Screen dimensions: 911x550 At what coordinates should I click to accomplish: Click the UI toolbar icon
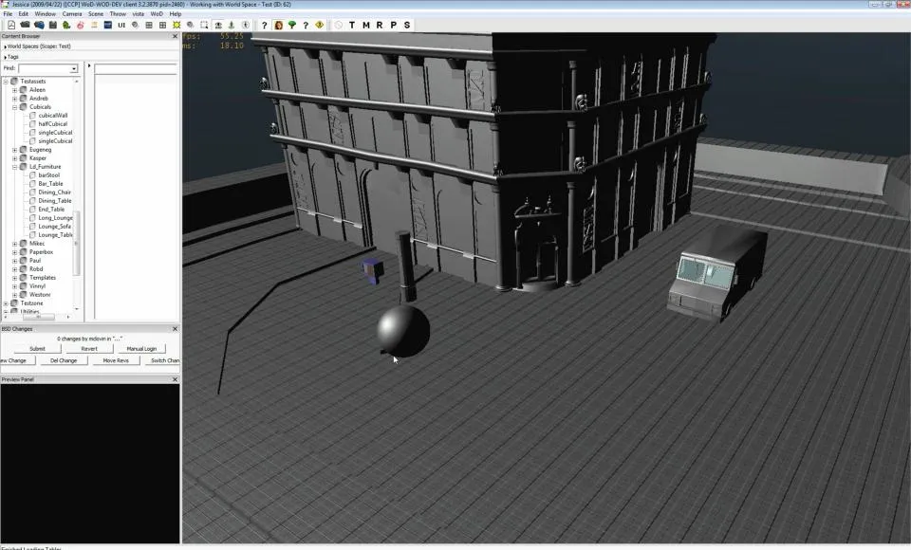121,25
